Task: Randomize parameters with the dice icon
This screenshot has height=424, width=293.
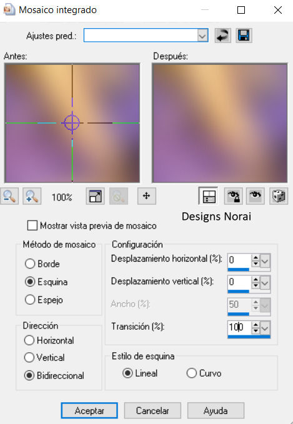Action: [279, 196]
